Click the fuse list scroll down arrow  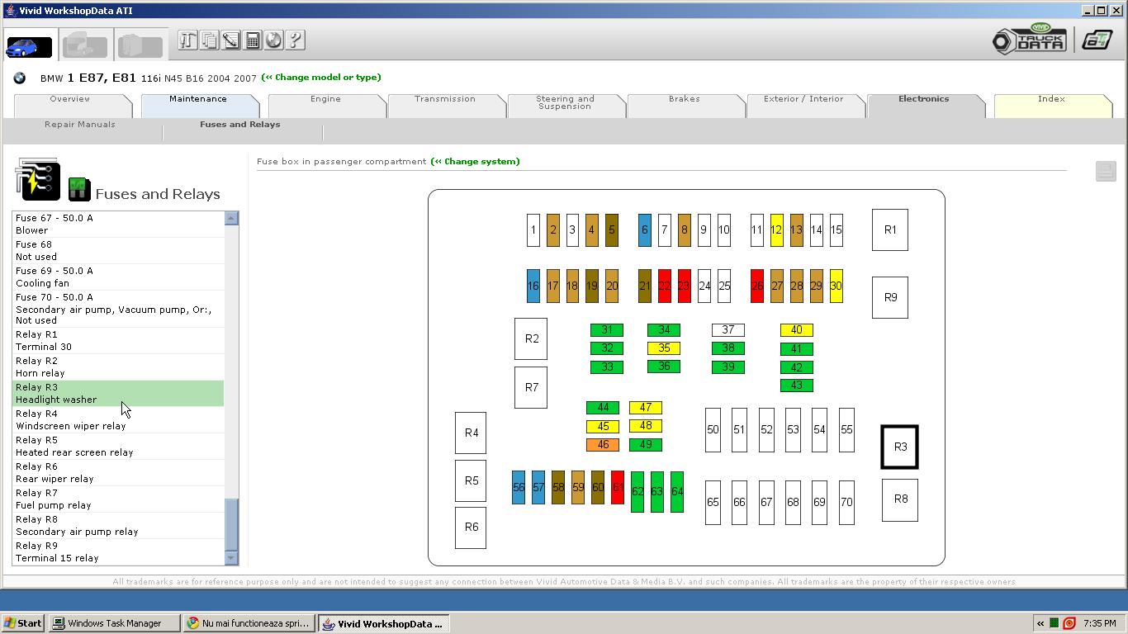(231, 558)
